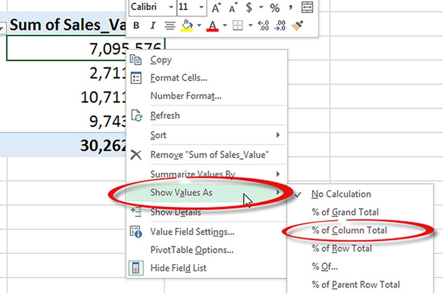Open Format Cells from context menu

(207, 78)
